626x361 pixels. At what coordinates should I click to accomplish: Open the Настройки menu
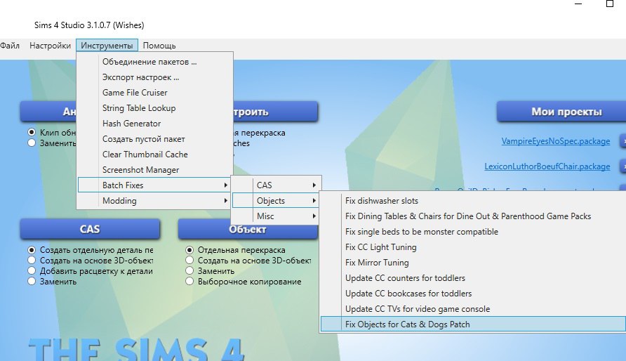tap(50, 46)
